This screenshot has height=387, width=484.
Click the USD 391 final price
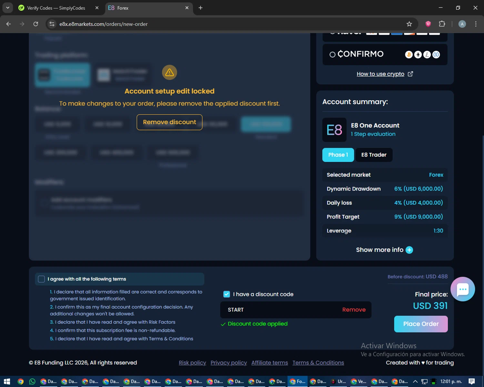click(x=430, y=306)
